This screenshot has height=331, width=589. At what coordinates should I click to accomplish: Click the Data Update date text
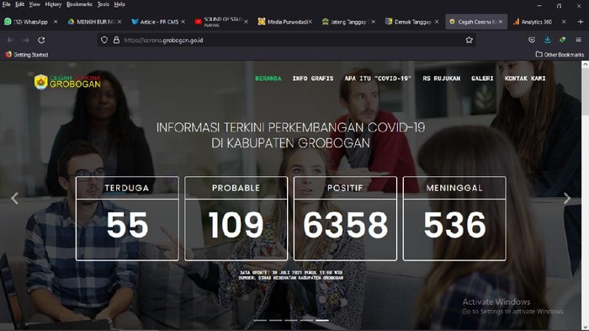(291, 272)
